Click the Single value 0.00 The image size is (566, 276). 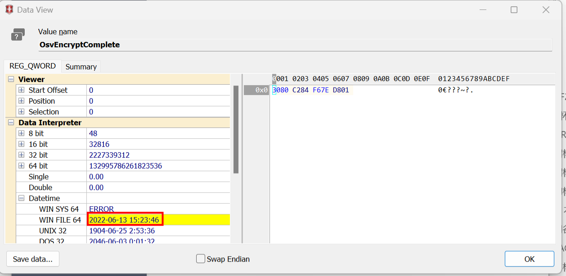pyautogui.click(x=96, y=176)
